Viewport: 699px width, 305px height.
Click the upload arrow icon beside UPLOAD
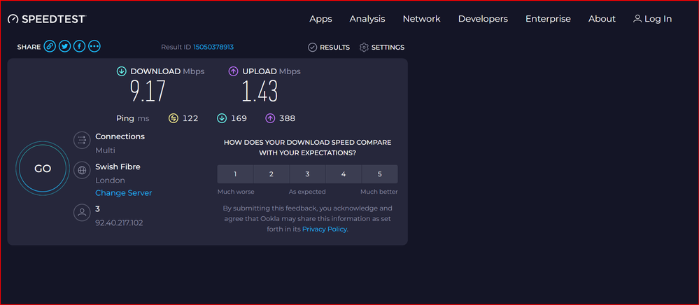[x=233, y=71]
